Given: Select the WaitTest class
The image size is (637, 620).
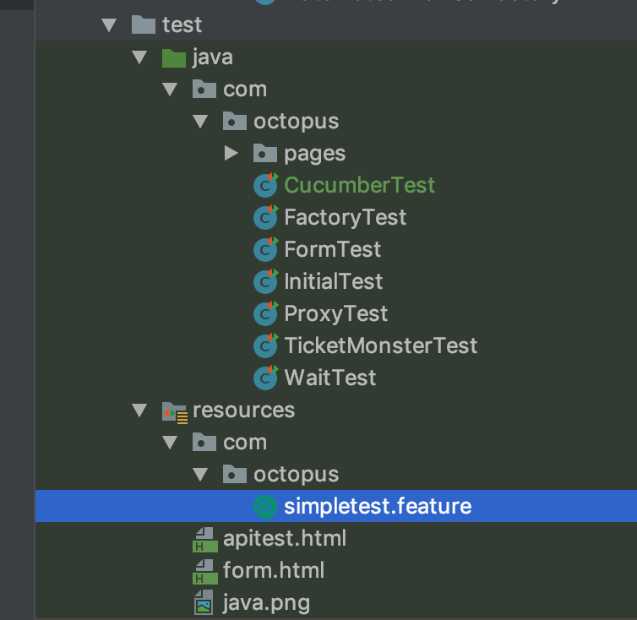Looking at the screenshot, I should (329, 378).
